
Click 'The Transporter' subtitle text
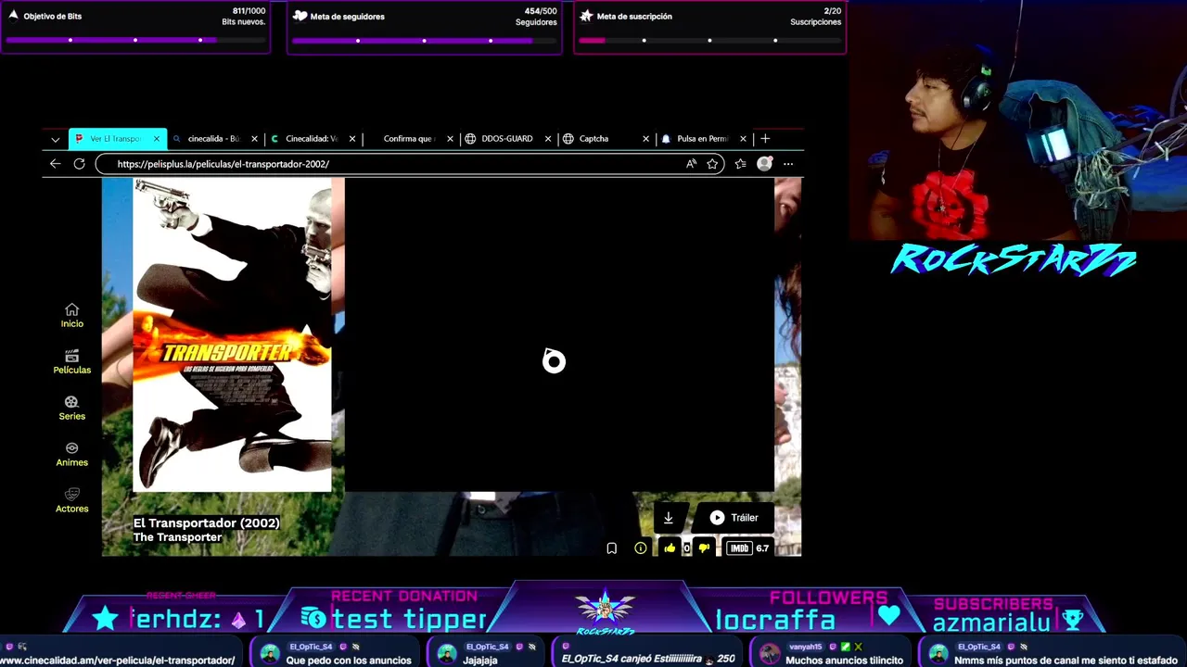pyautogui.click(x=177, y=537)
